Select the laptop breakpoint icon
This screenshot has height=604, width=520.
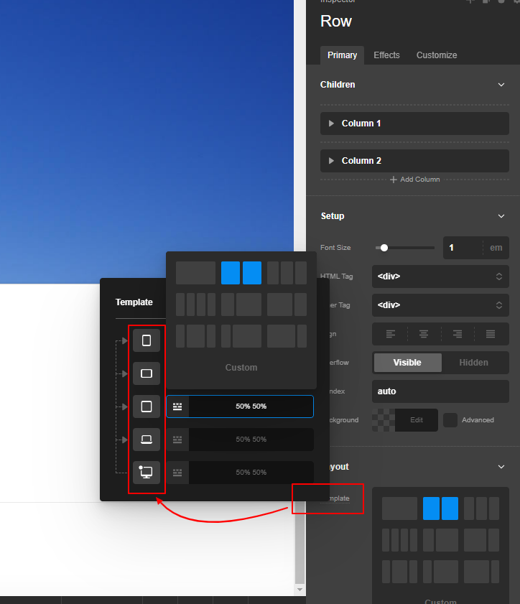(x=147, y=440)
